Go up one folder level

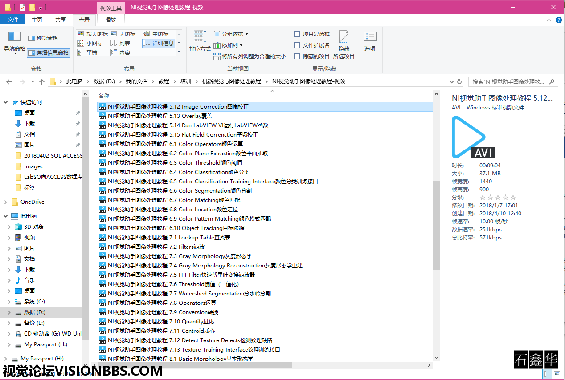[42, 82]
